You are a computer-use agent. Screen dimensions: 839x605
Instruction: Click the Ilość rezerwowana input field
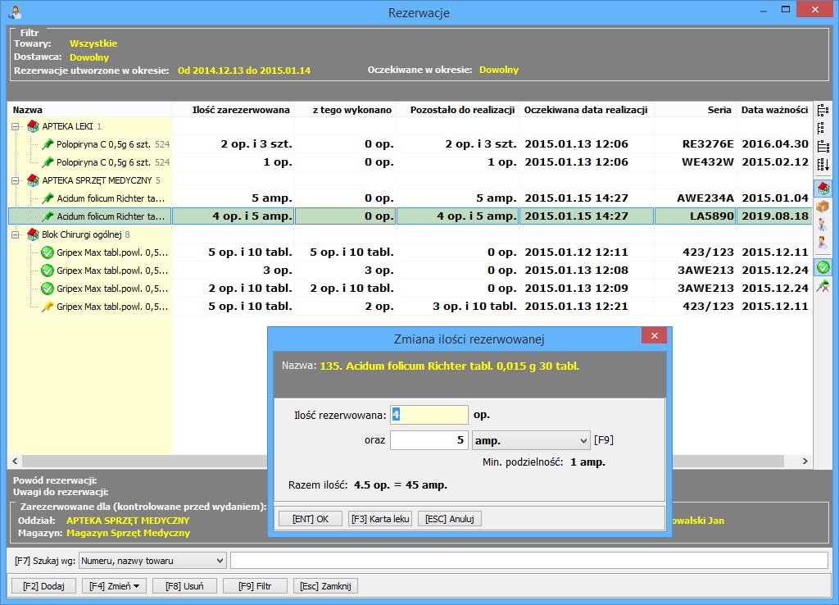tap(429, 415)
